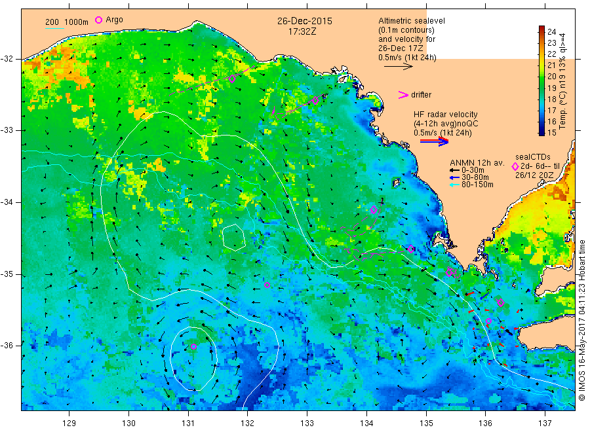
Task: Click the '15' color bar tick label
Action: (x=551, y=132)
